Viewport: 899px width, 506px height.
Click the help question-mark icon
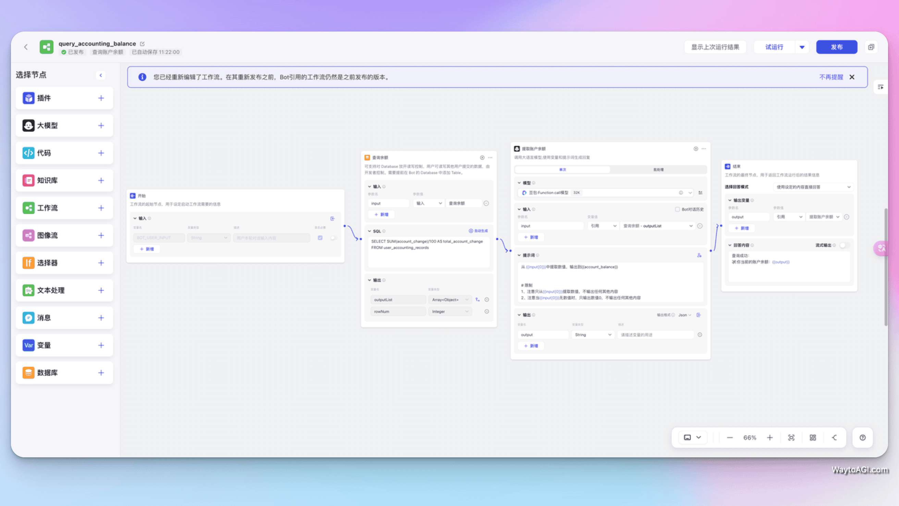pos(862,437)
